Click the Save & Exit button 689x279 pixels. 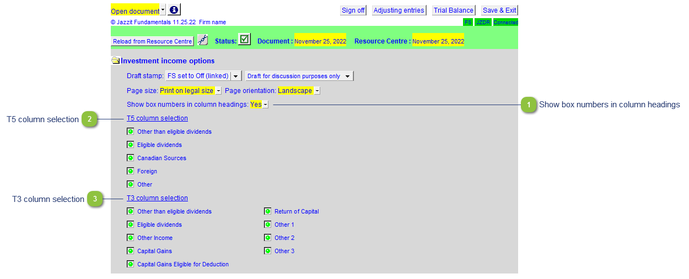click(x=499, y=10)
